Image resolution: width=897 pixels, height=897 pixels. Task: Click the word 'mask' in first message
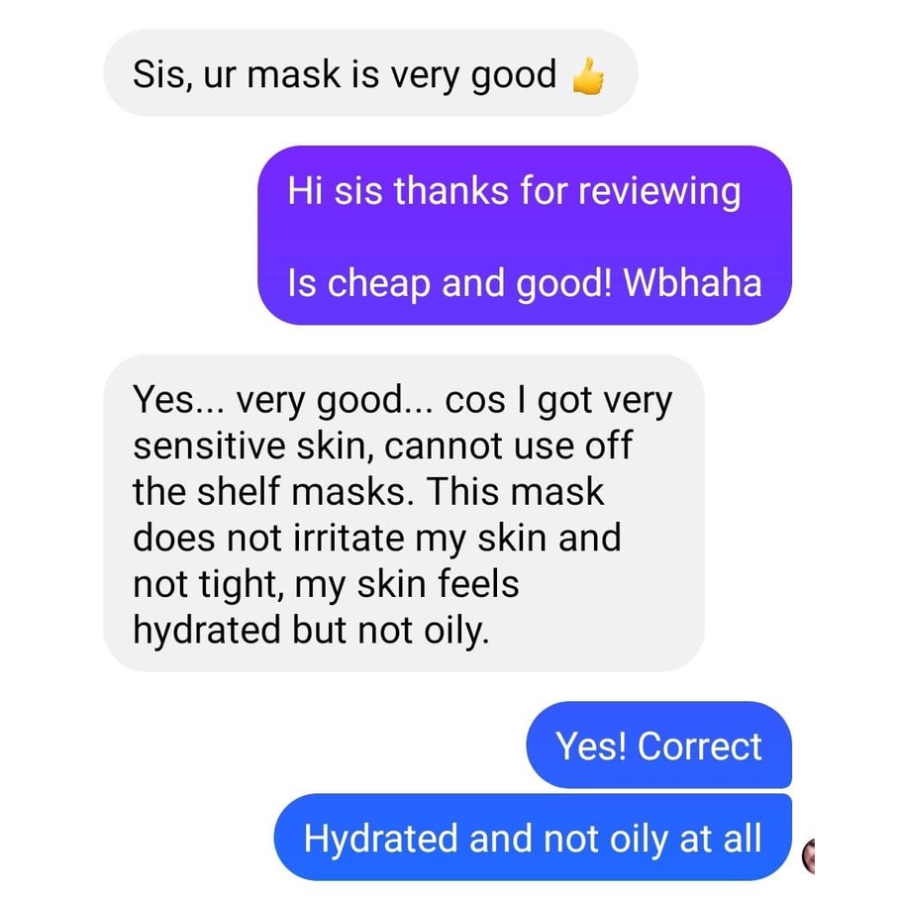coord(294,74)
